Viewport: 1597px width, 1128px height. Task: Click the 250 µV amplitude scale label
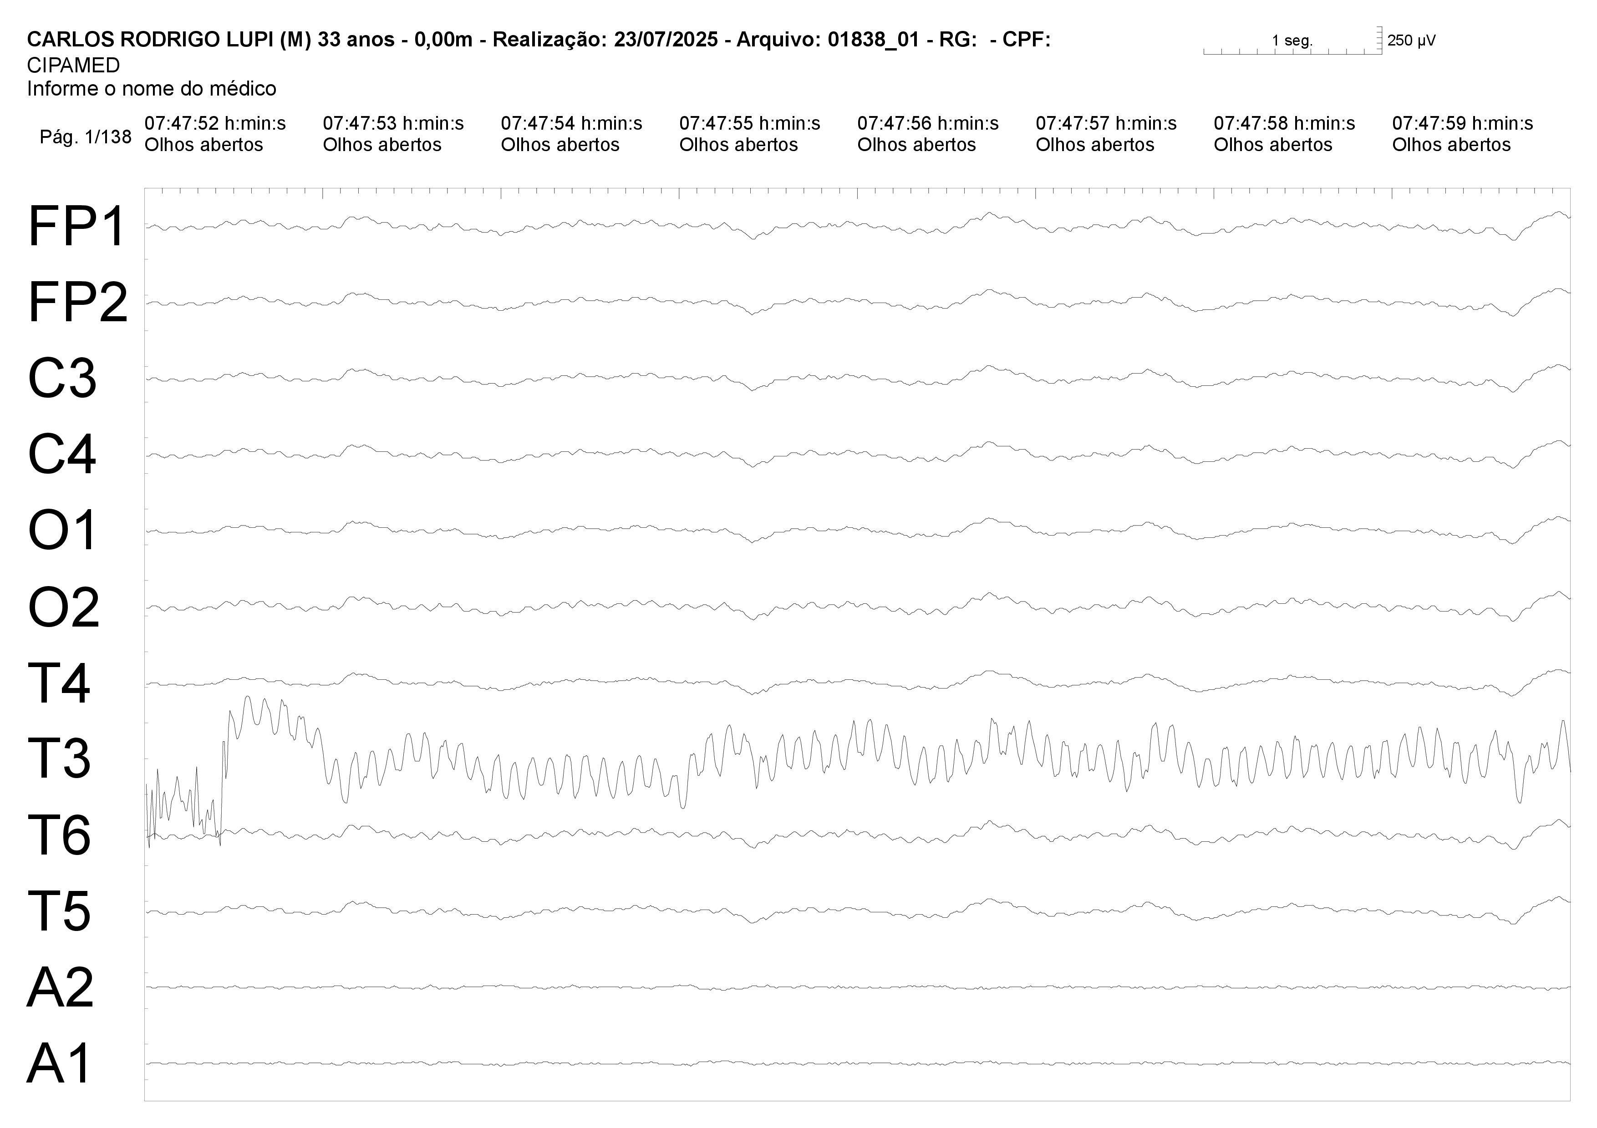coord(1411,40)
